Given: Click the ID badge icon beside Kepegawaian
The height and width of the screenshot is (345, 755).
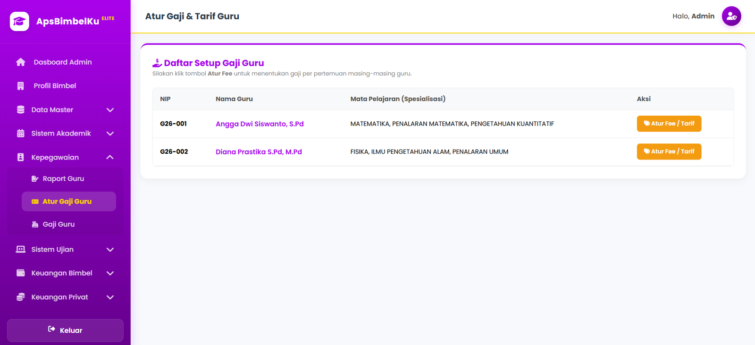Looking at the screenshot, I should click(21, 157).
